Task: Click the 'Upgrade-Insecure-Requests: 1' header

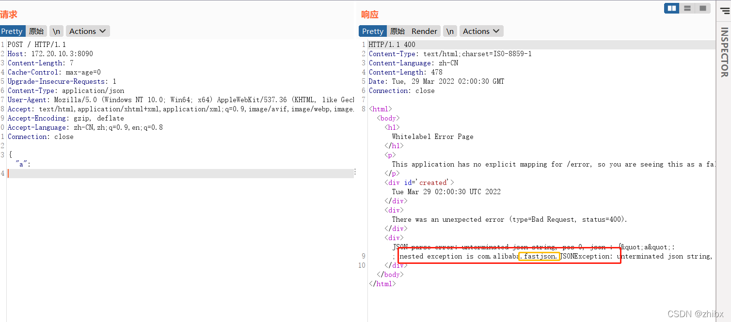Action: (x=62, y=81)
